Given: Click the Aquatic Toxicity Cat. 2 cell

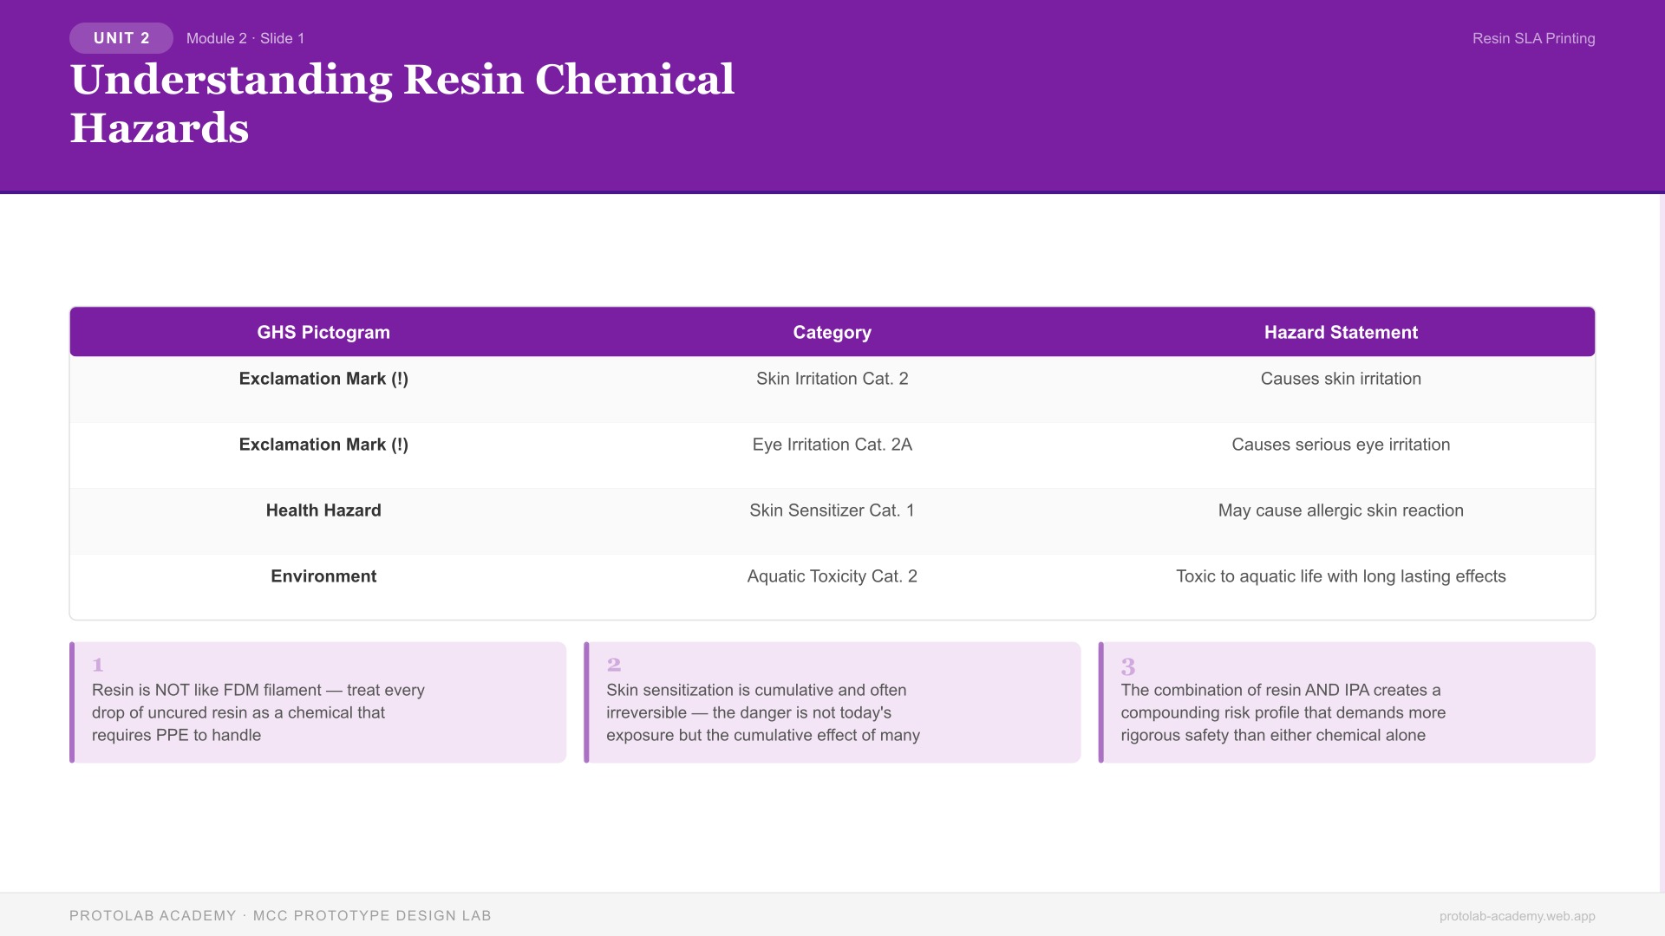Looking at the screenshot, I should (x=832, y=575).
